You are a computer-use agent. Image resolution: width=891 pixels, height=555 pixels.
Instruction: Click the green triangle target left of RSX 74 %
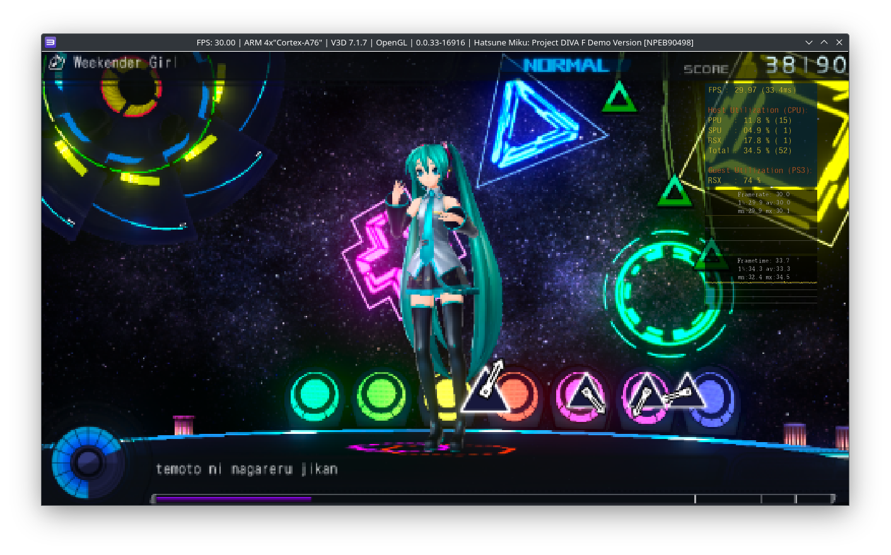click(674, 192)
